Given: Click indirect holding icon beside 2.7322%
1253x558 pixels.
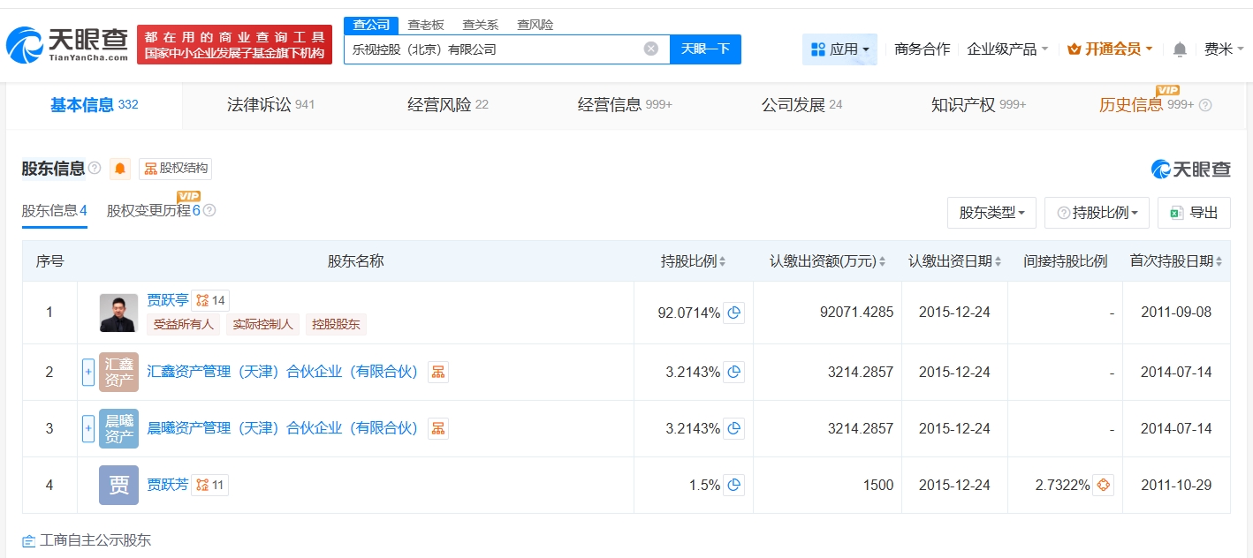Looking at the screenshot, I should coord(1103,485).
